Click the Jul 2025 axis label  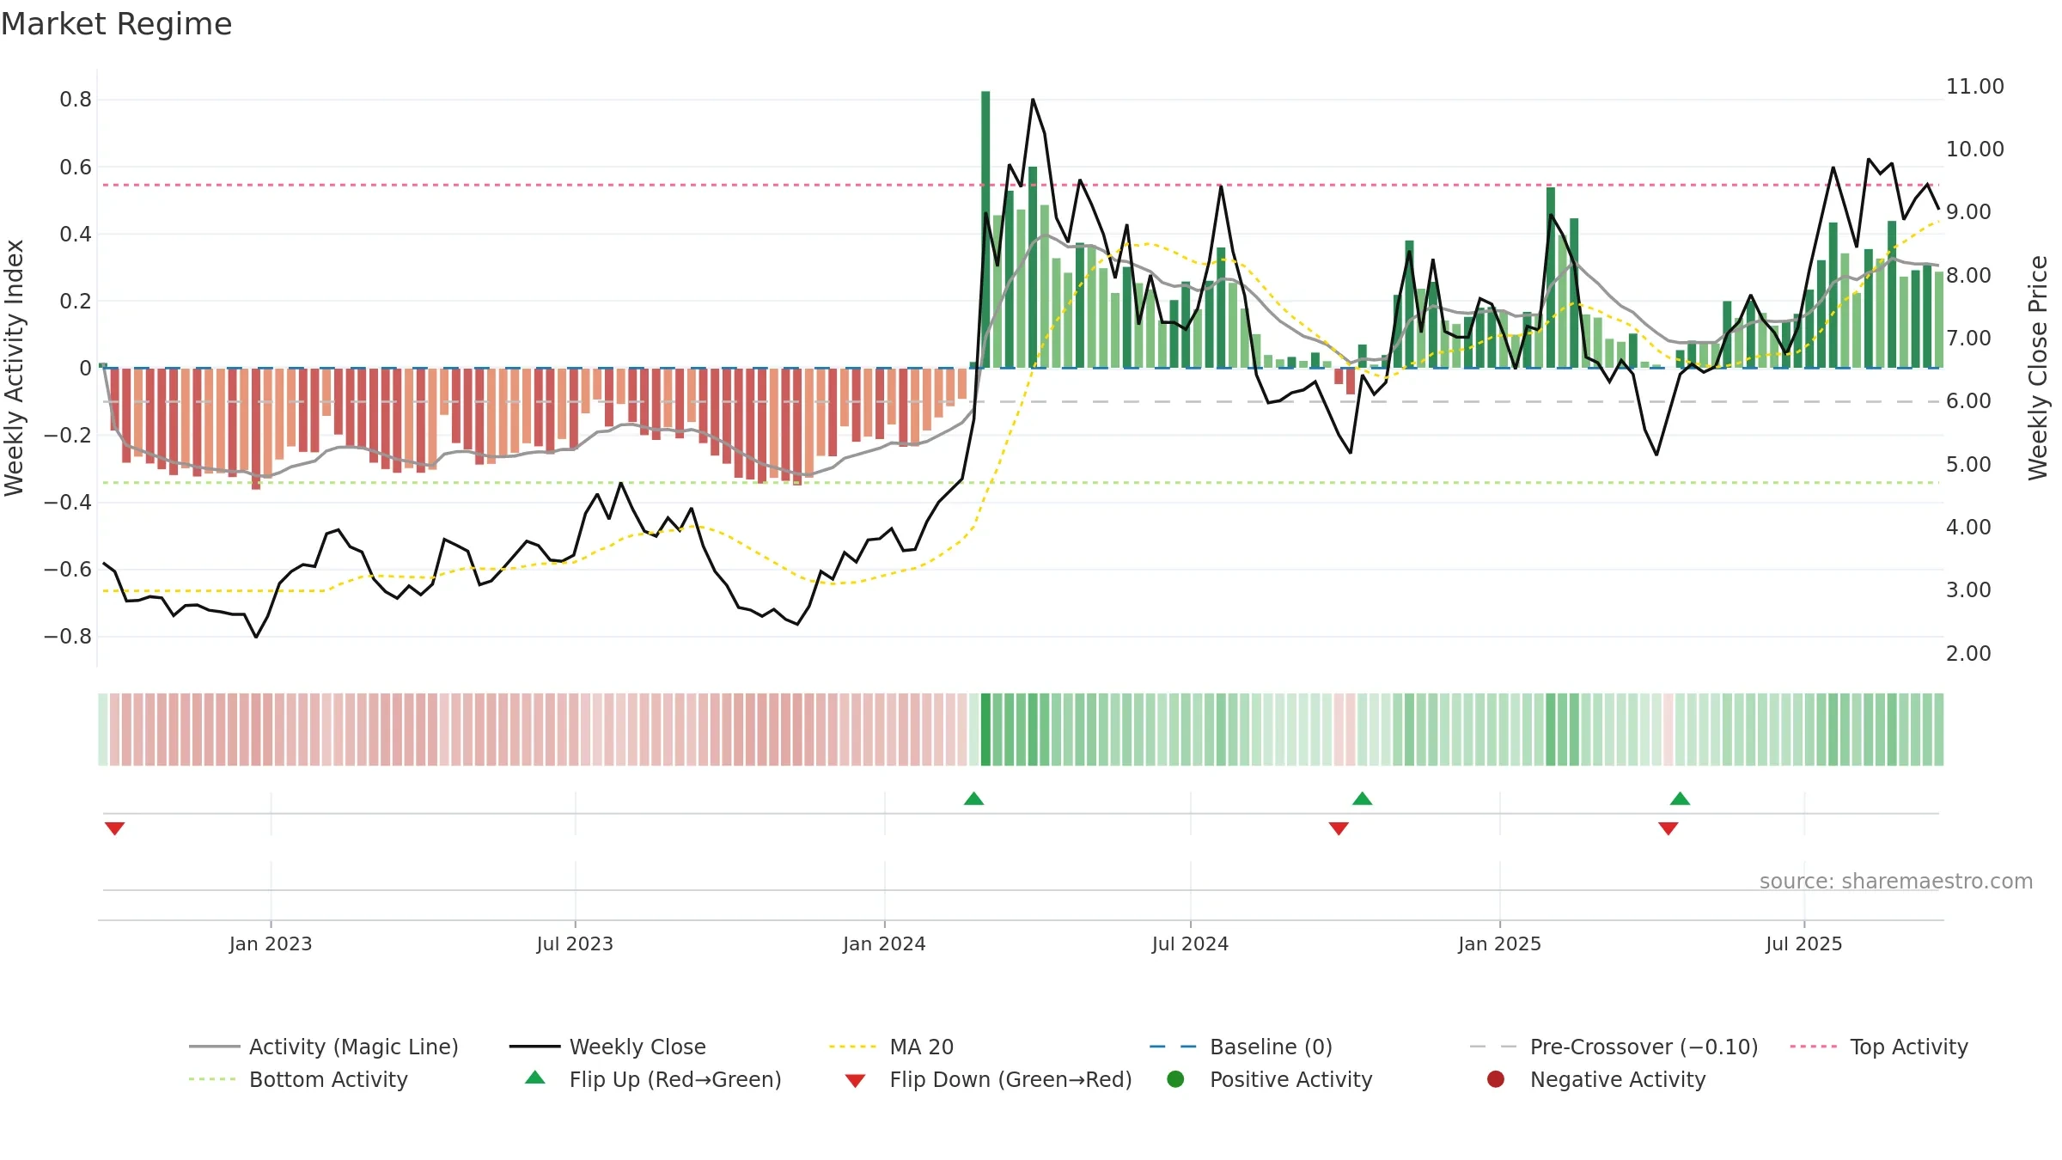tap(1803, 944)
